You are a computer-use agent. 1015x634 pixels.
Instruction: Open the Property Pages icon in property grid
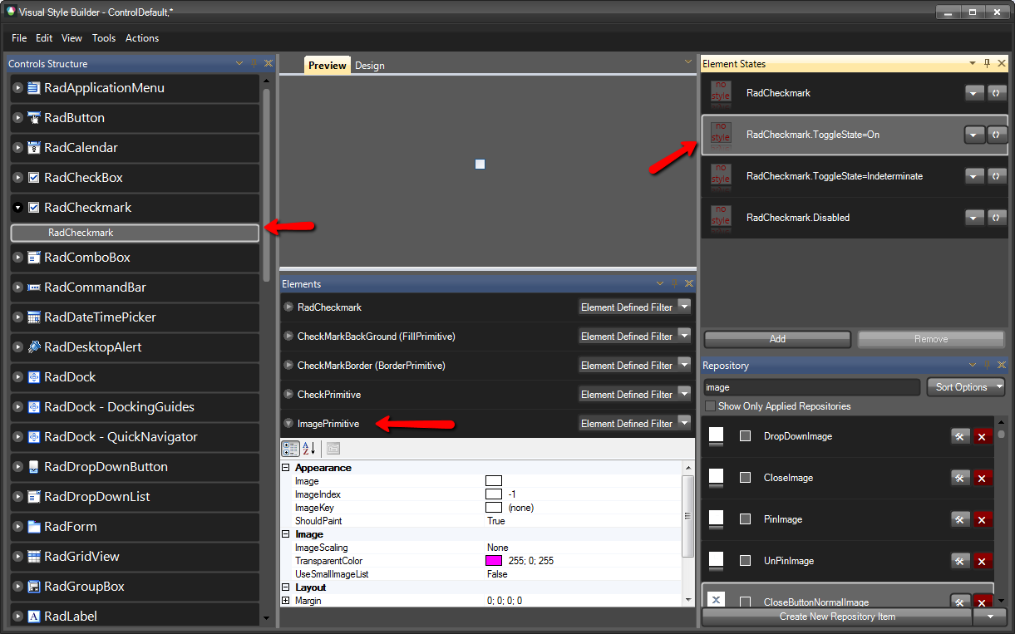click(x=333, y=449)
